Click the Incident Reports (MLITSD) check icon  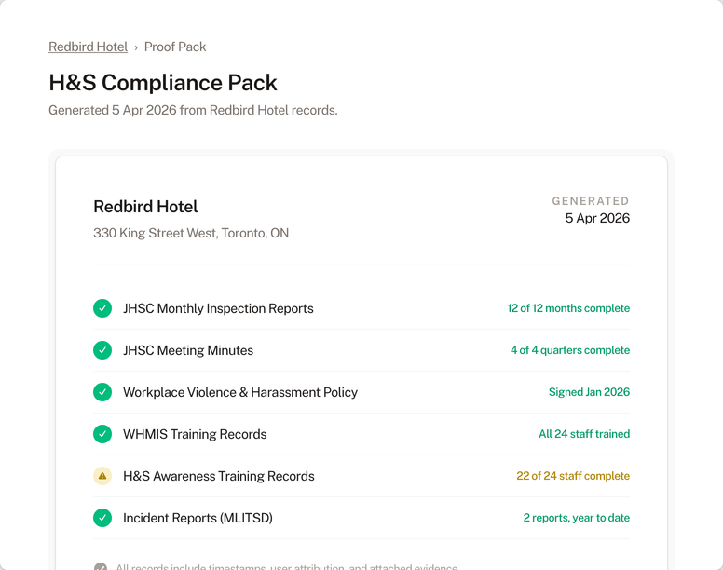(x=102, y=518)
